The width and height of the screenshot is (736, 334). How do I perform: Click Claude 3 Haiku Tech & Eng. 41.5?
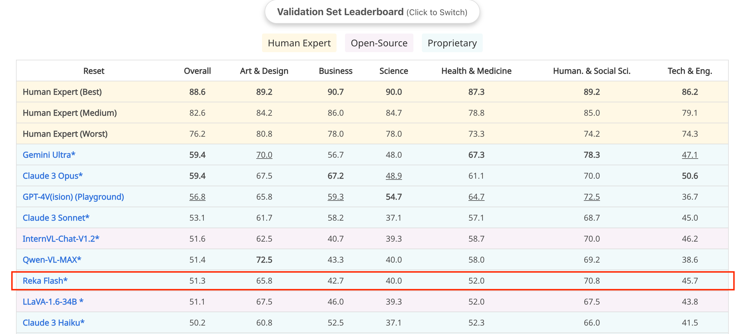[690, 323]
